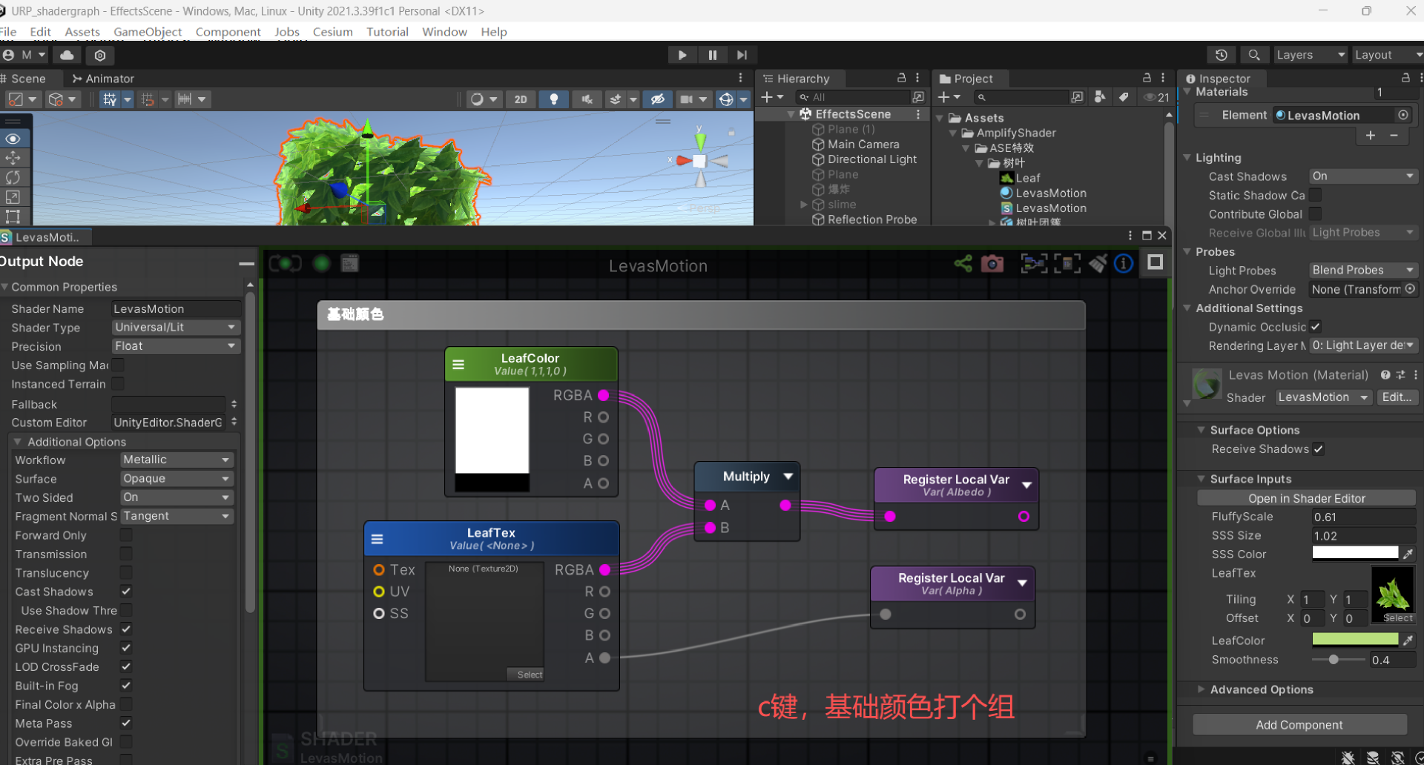Open Precision Float dropdown
The height and width of the screenshot is (765, 1424).
(x=176, y=346)
